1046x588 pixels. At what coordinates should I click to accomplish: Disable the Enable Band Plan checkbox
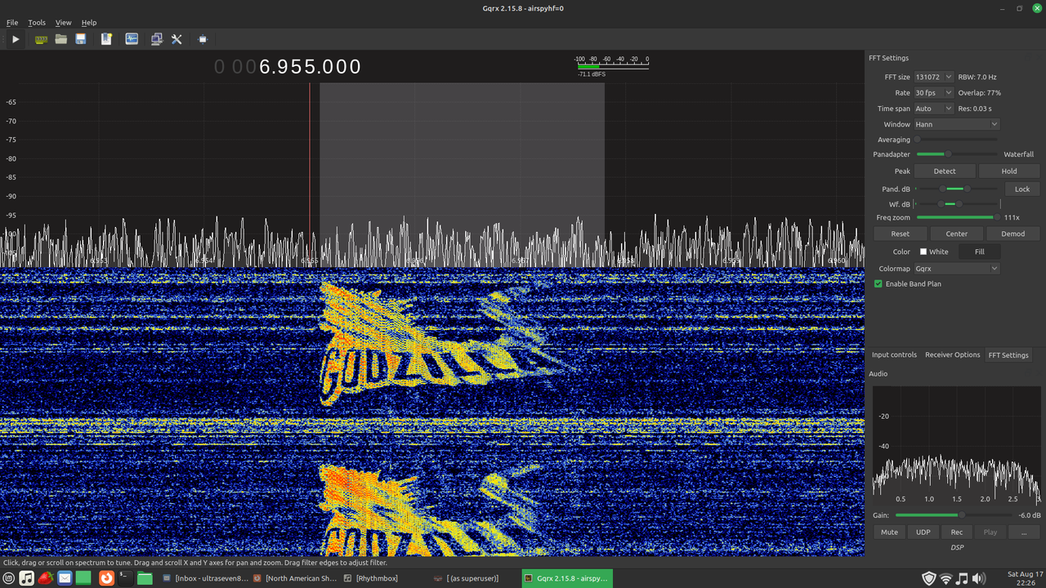tap(878, 283)
